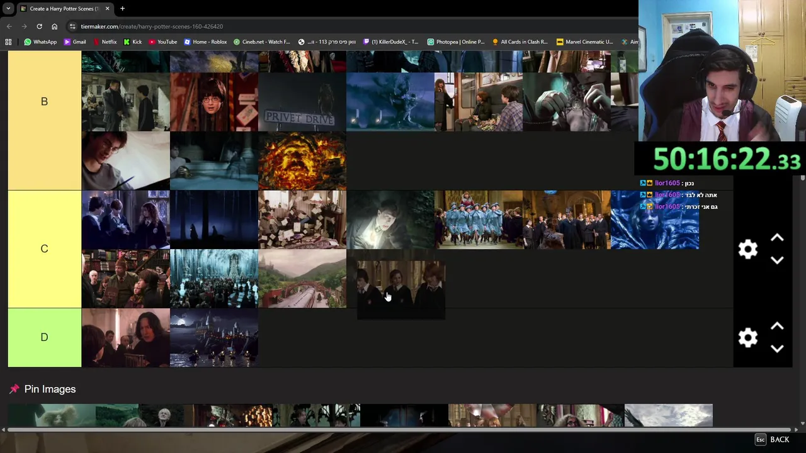View site information icon in address bar
Image resolution: width=806 pixels, height=453 pixels.
73,26
